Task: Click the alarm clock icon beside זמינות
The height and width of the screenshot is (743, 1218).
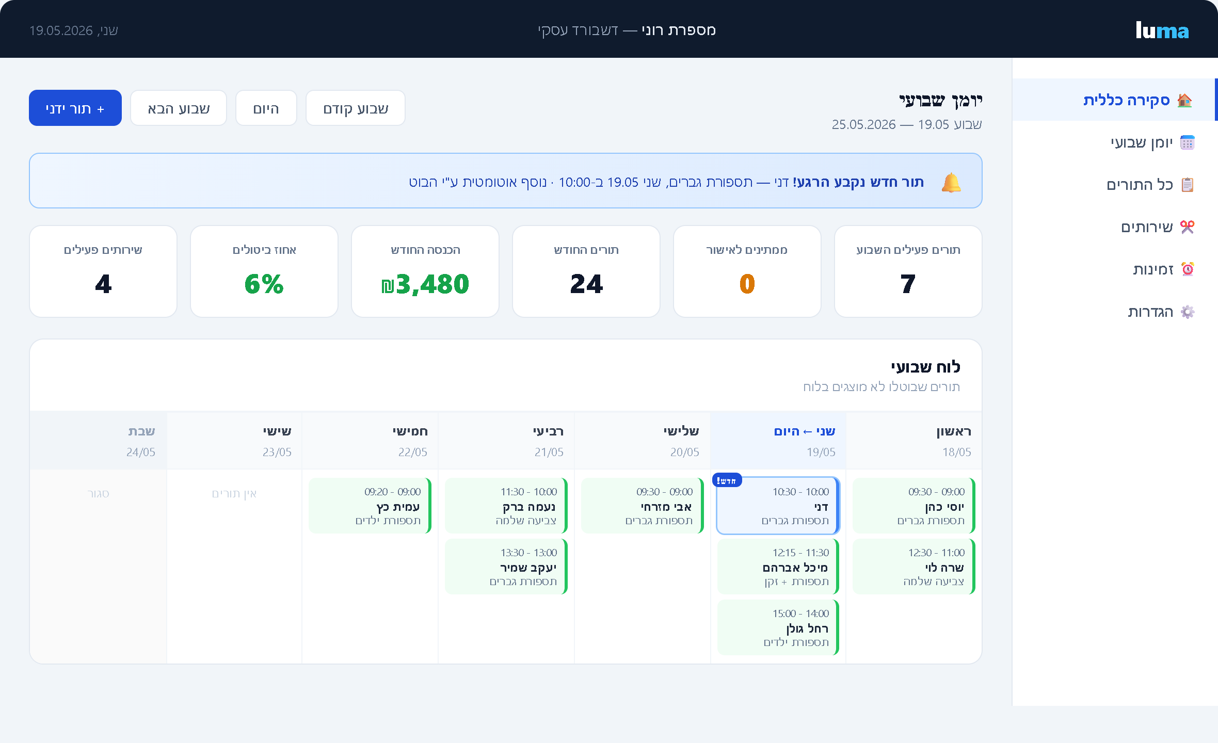Action: point(1188,269)
